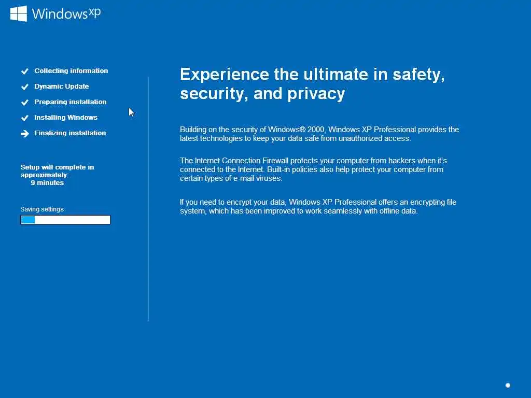Click the checkmark beside Preparing installation
The width and height of the screenshot is (531, 398).
coord(25,102)
